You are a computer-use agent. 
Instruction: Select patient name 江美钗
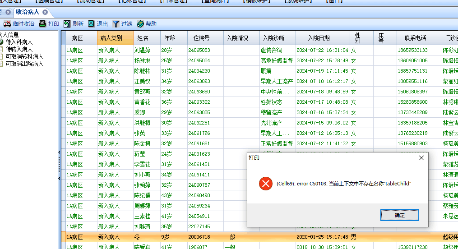[142, 82]
